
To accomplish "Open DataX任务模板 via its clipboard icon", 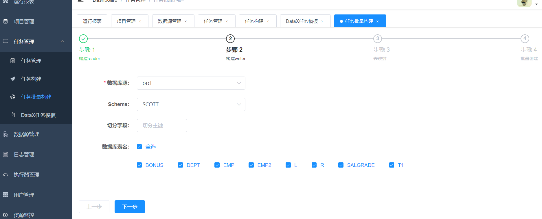I will tap(13, 115).
